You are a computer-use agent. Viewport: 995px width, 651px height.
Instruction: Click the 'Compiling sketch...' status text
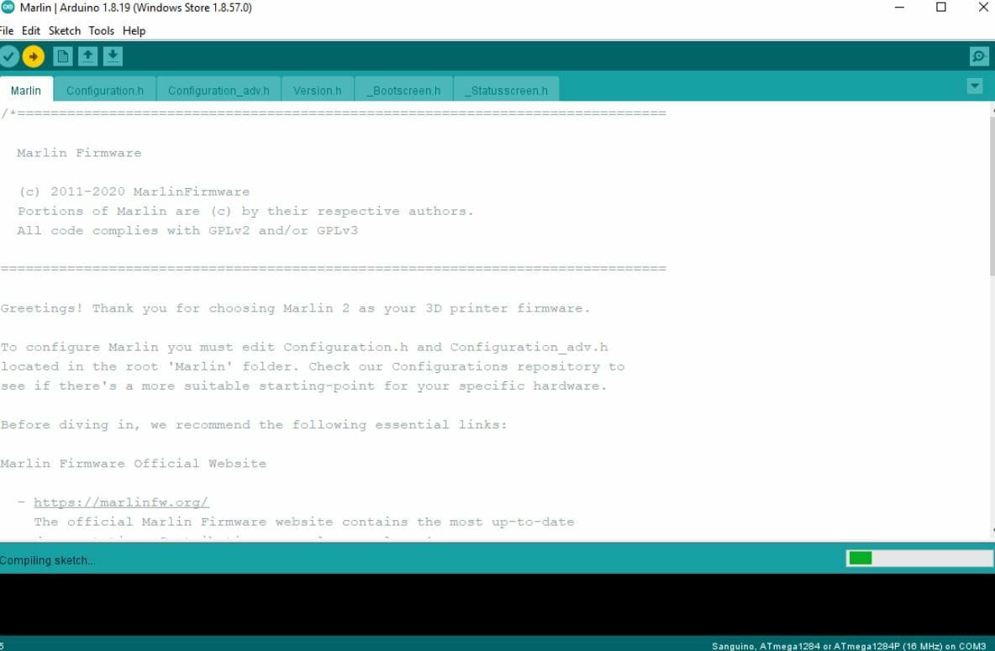(x=48, y=560)
